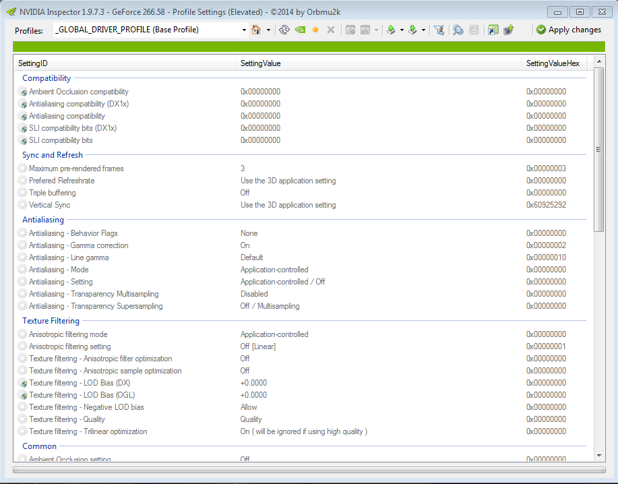The height and width of the screenshot is (484, 618).
Task: Click the Off / Multisampling value
Action: coord(270,306)
